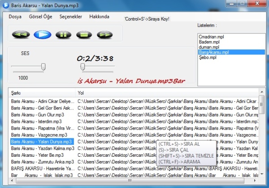Select BarışAkarsu.mpl playlist
The width and height of the screenshot is (269, 188).
[231, 52]
